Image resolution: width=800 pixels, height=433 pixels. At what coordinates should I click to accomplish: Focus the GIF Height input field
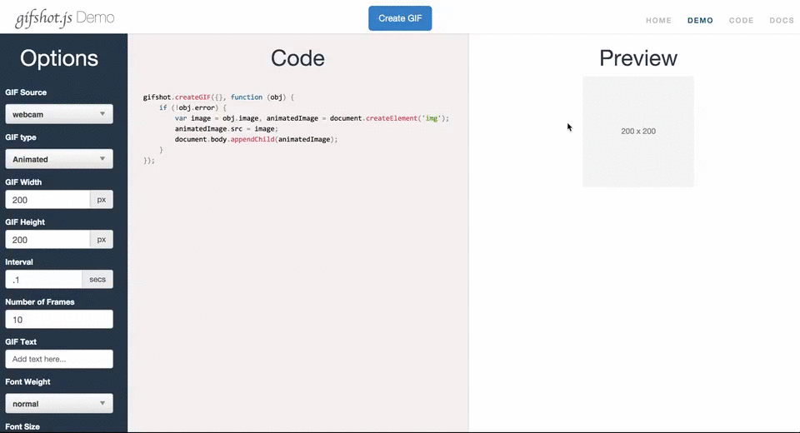coord(48,239)
